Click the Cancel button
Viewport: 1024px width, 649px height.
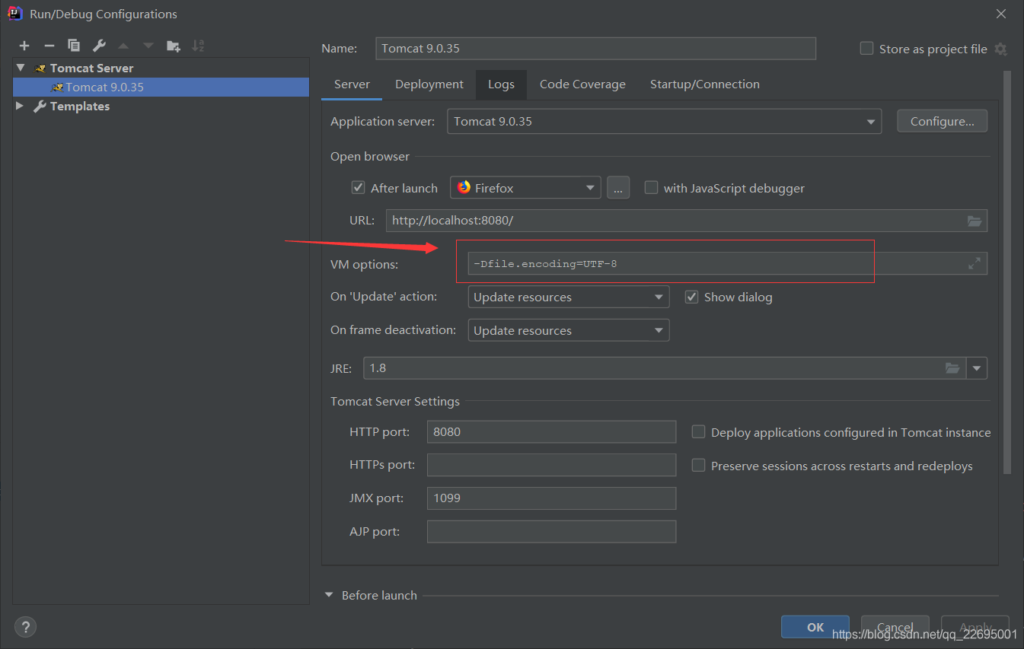click(895, 627)
